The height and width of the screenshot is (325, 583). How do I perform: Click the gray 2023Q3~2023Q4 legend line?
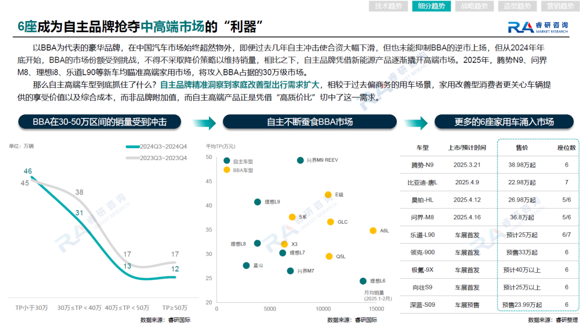tap(133, 158)
